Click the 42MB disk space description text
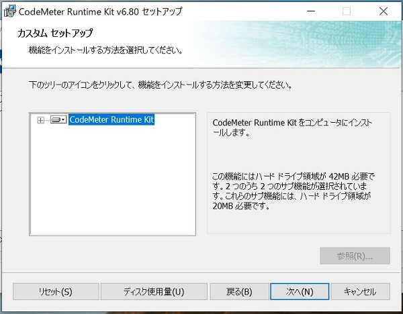Screen dimensions: 403x314 [x=293, y=191]
